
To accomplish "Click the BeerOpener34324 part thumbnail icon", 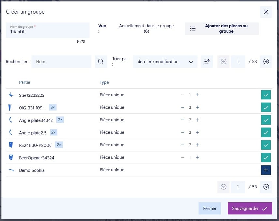I will (11, 158).
